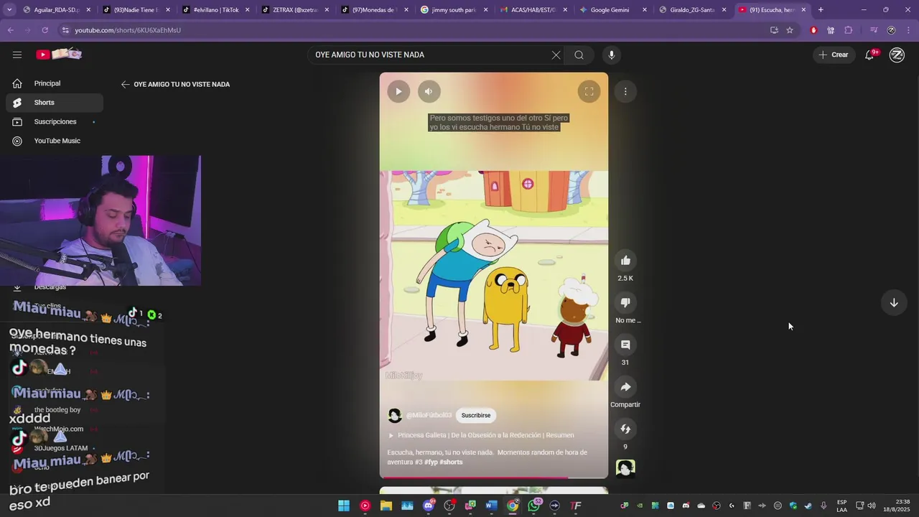Screen dimensions: 919x517
Task: Open File Explorer from taskbar
Action: tap(386, 506)
